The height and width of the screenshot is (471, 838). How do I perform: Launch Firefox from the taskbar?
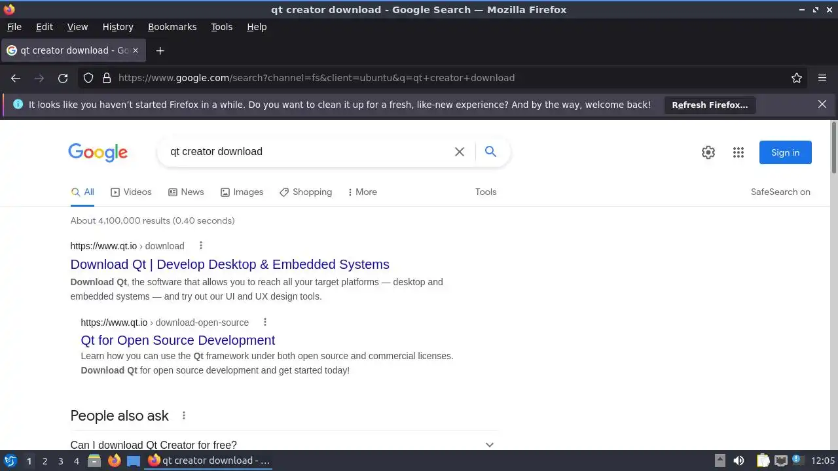click(114, 461)
